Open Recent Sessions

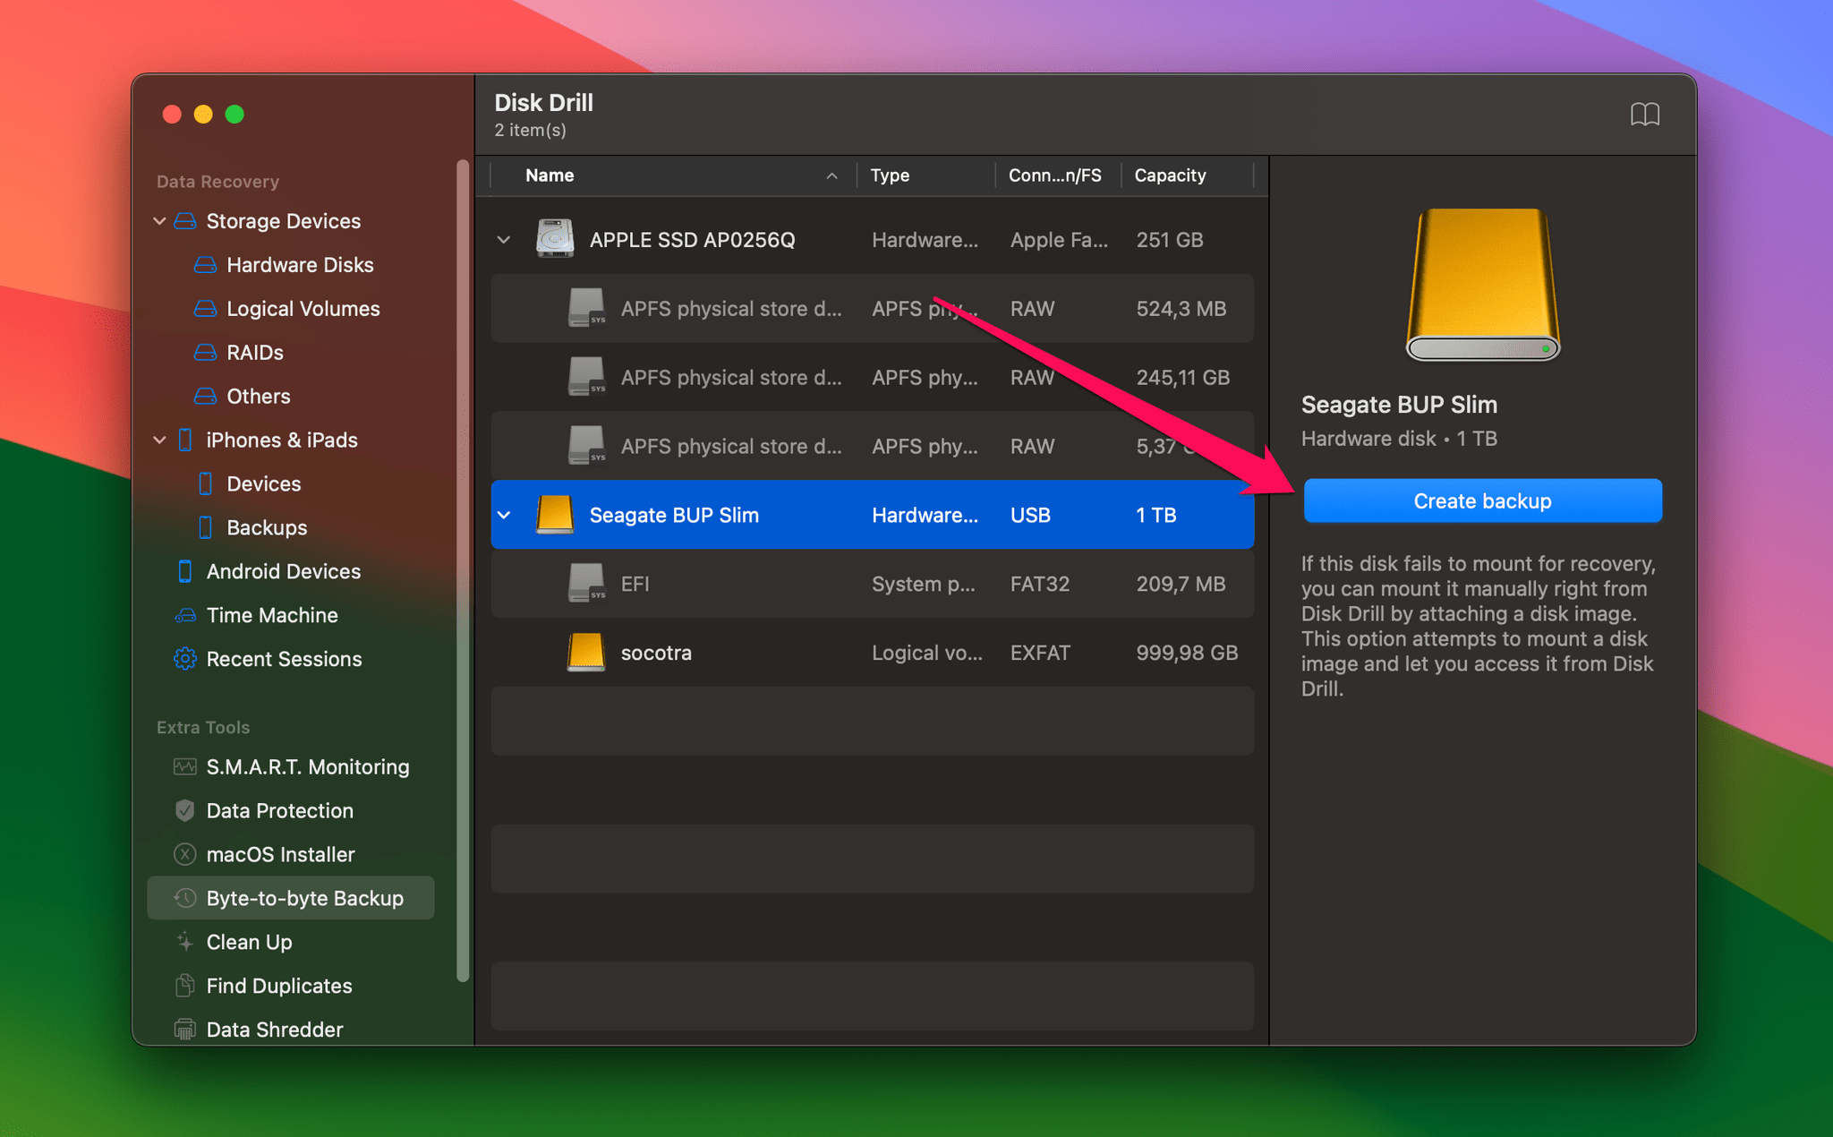(x=283, y=659)
